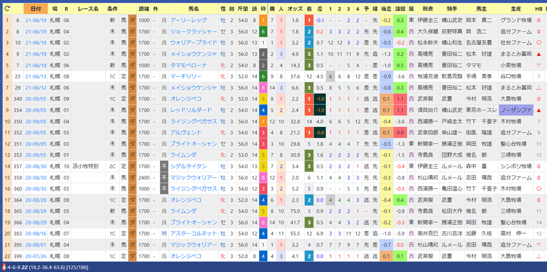Click the ◎ mark in row 8

539,99
